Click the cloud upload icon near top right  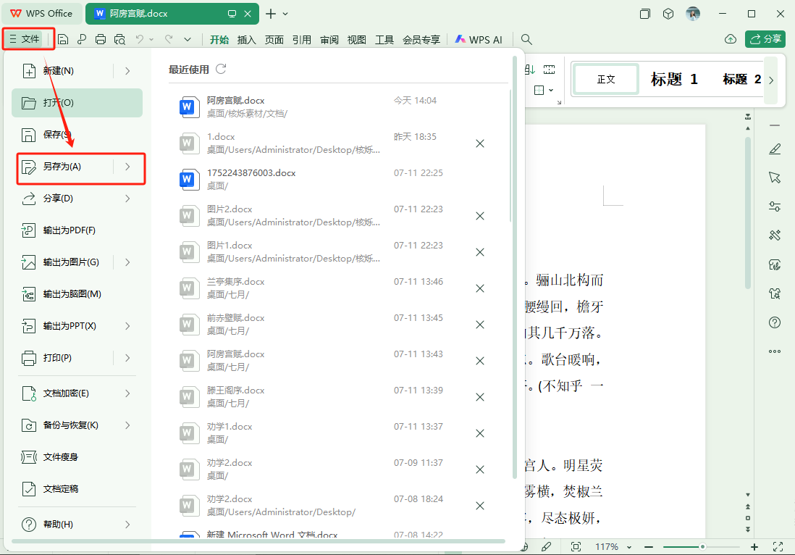pos(731,40)
